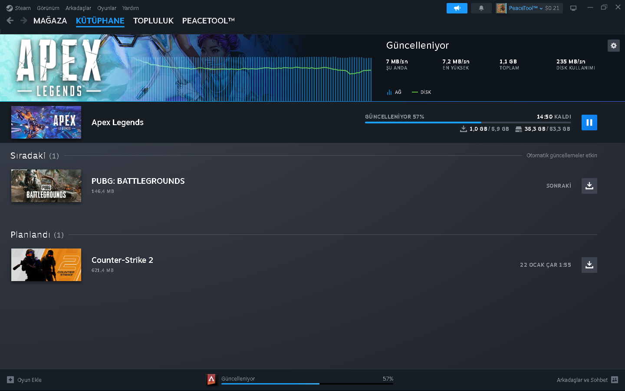
Task: Start the PUBG: BATTLEGROUNDS download now
Action: click(589, 186)
